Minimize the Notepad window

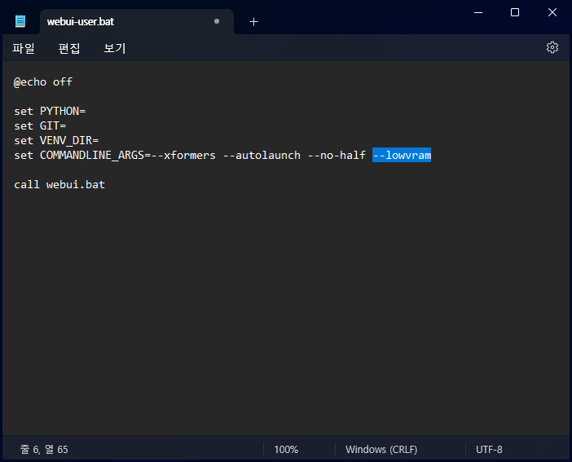(x=478, y=12)
